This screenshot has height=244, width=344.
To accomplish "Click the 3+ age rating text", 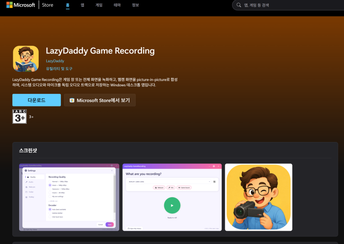I will [31, 117].
